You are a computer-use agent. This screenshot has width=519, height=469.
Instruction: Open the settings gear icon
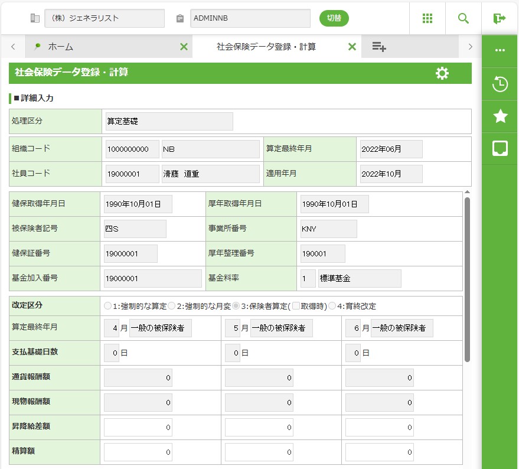(442, 73)
